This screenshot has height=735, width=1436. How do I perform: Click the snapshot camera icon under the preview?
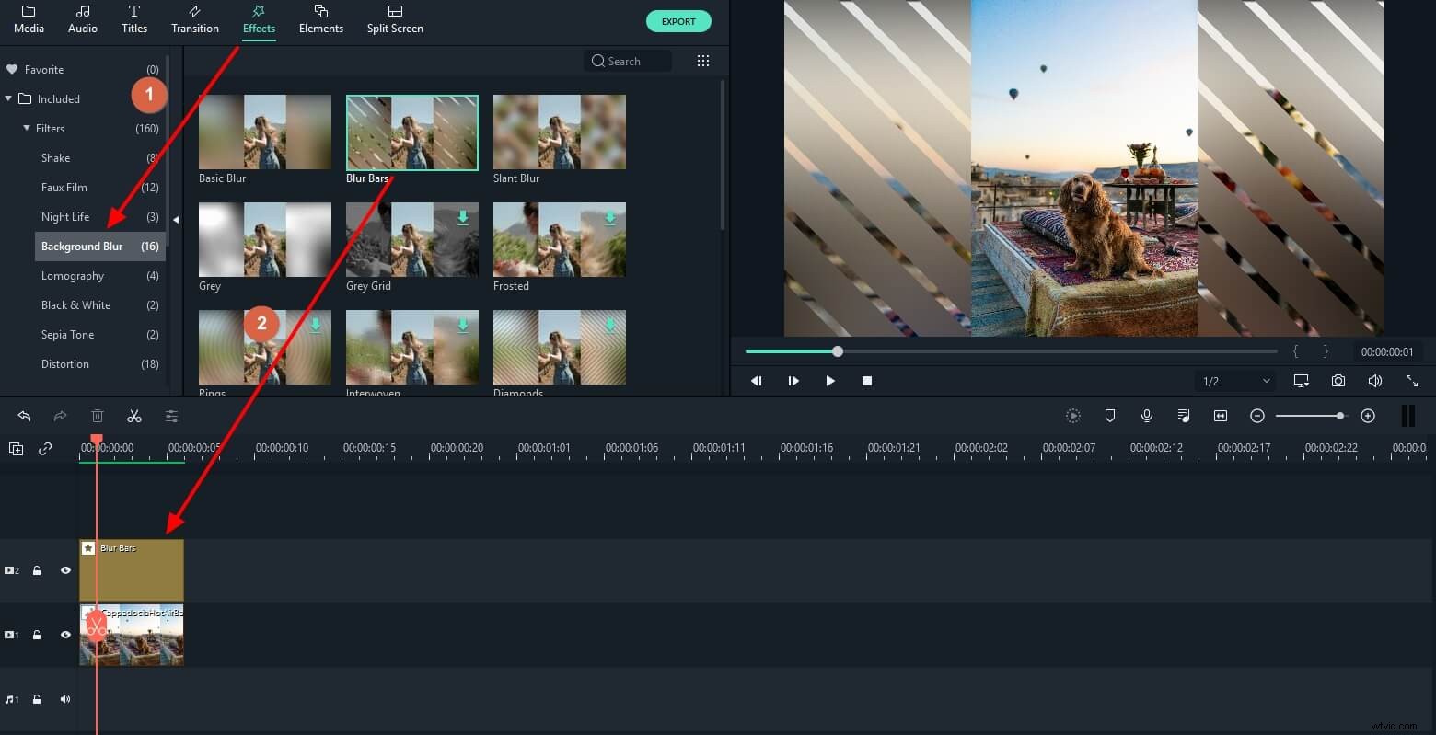click(1338, 380)
